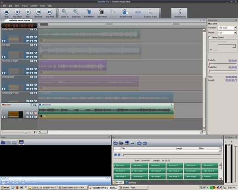Toggle the lock icon on the Massive track header

(35, 105)
